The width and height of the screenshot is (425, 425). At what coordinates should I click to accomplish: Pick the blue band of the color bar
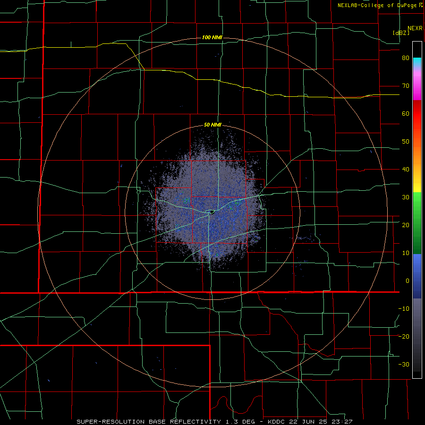pos(417,276)
